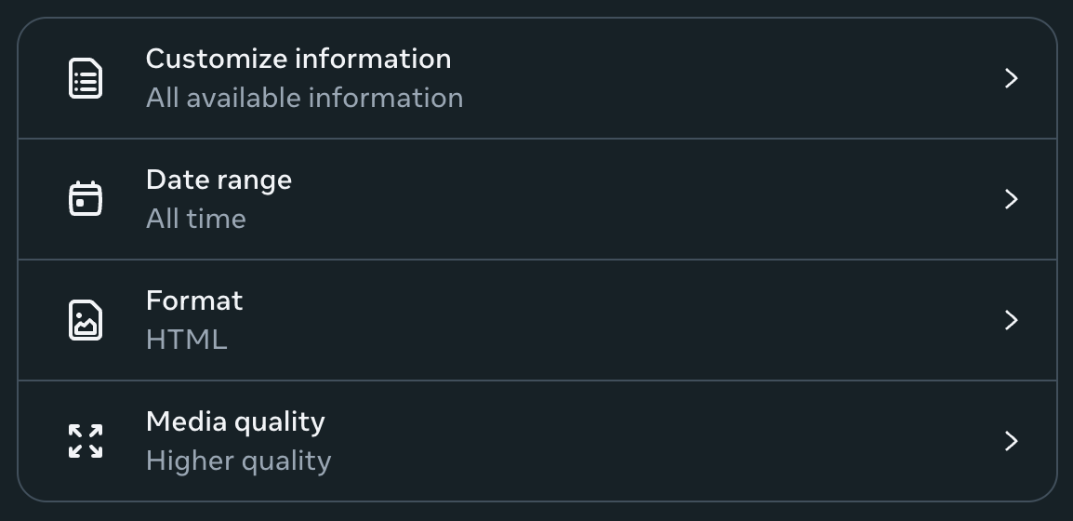The image size is (1073, 521).
Task: Select the Customize information title
Action: click(x=298, y=59)
